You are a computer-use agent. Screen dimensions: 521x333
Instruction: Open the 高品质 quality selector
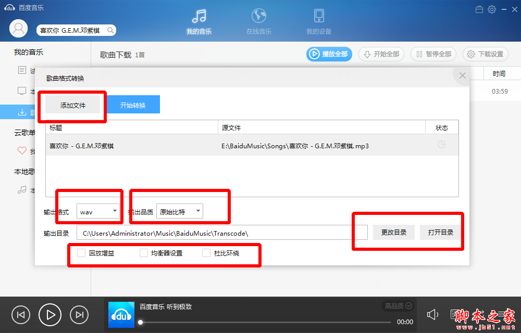(398, 306)
